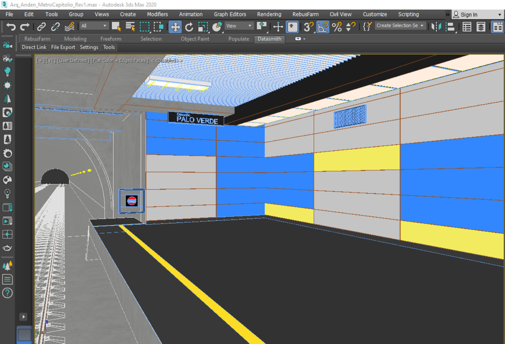
Task: Toggle Window/Crossing selection mode
Action: [158, 27]
